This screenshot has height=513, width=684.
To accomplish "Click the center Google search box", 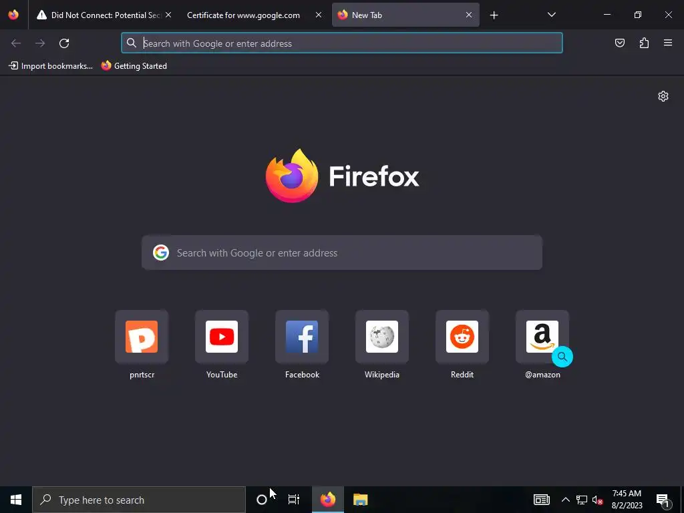I will pyautogui.click(x=342, y=252).
